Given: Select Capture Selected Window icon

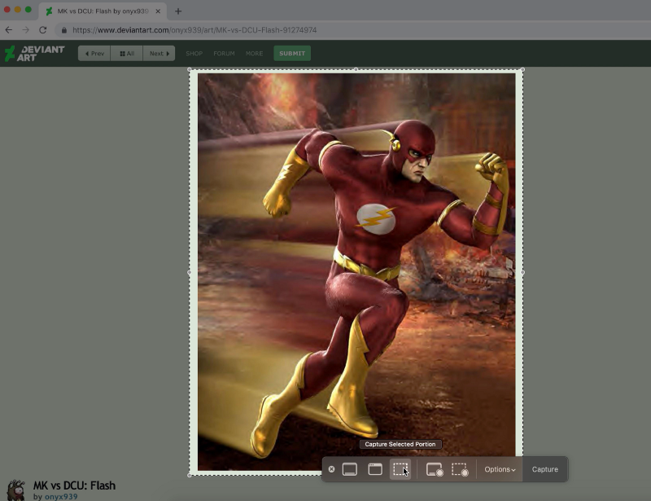Looking at the screenshot, I should [375, 469].
